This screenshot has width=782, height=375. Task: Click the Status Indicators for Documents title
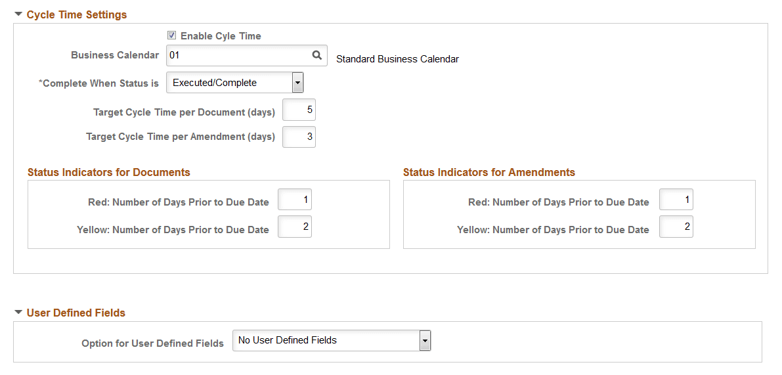[x=109, y=173]
